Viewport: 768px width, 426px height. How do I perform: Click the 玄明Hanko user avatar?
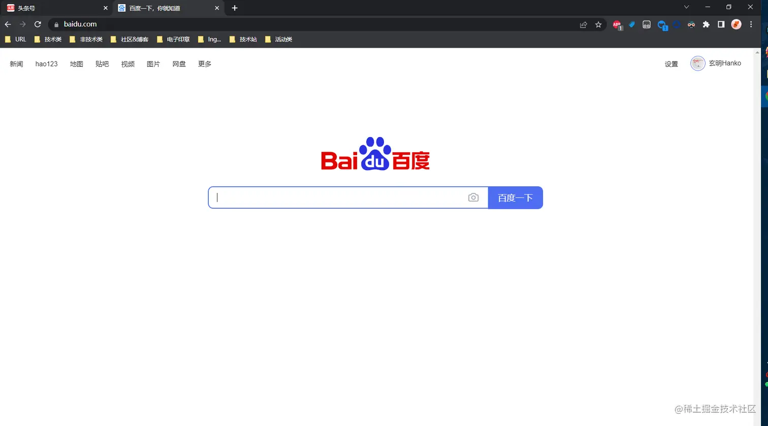click(698, 63)
